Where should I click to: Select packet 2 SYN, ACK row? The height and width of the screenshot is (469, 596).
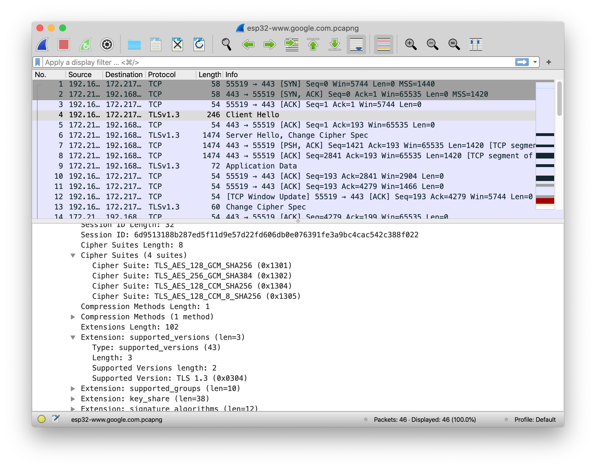pos(284,94)
